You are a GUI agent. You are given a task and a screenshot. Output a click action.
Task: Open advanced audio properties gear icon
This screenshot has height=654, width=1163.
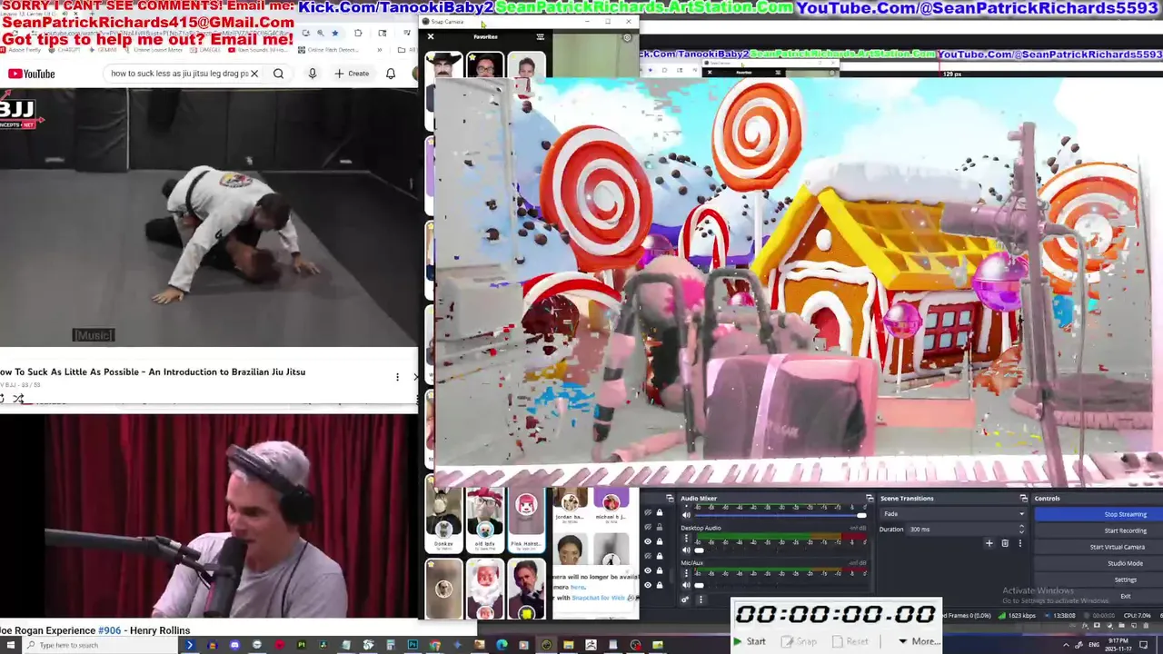(685, 599)
